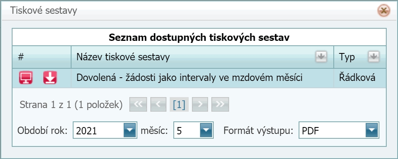Open filter arrow in Název tiskové sestavy header
The image size is (398, 159).
(321, 57)
